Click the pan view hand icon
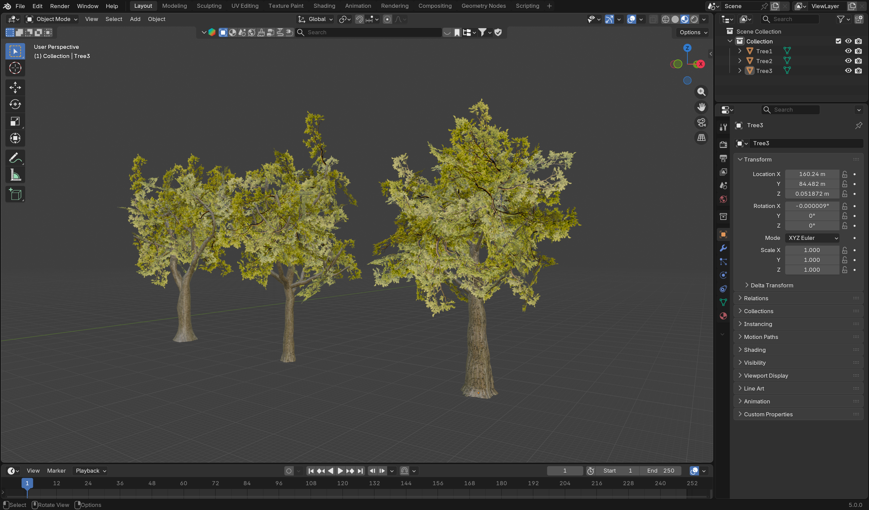The width and height of the screenshot is (869, 510). coord(701,107)
